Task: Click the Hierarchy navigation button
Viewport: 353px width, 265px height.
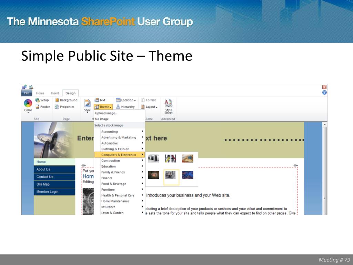Action: tap(125, 107)
